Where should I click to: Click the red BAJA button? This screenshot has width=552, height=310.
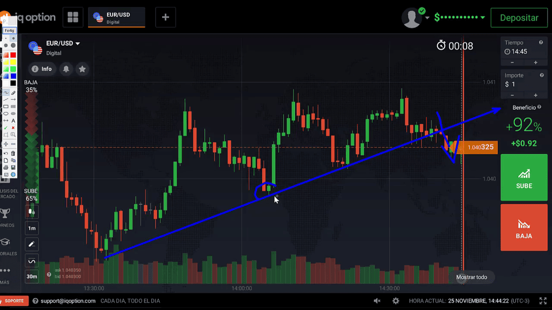[x=524, y=227]
